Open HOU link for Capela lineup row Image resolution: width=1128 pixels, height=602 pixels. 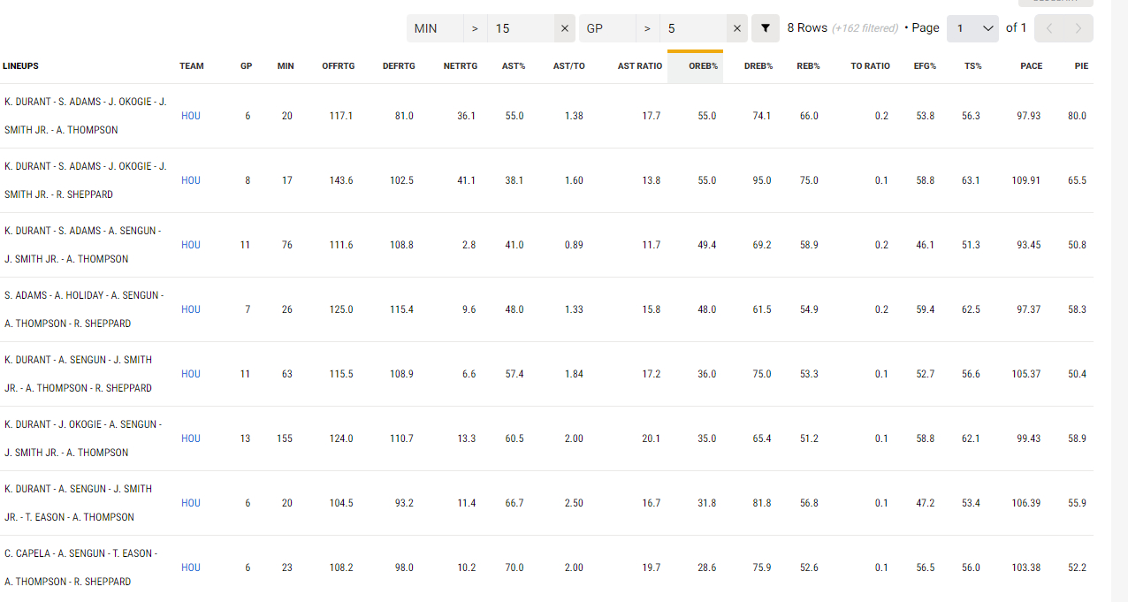191,568
